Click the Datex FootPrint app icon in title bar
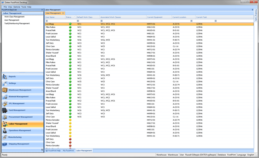The image size is (259, 158). click(3, 2)
